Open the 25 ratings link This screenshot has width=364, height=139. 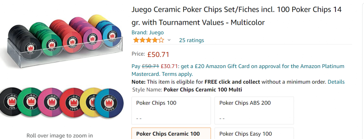(192, 40)
